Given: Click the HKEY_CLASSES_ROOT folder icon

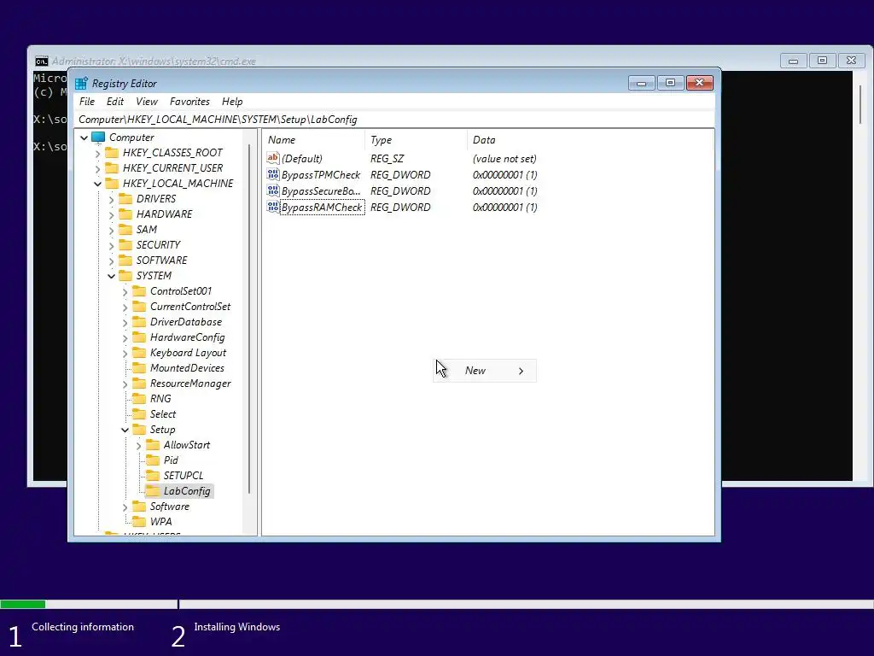Looking at the screenshot, I should click(112, 152).
